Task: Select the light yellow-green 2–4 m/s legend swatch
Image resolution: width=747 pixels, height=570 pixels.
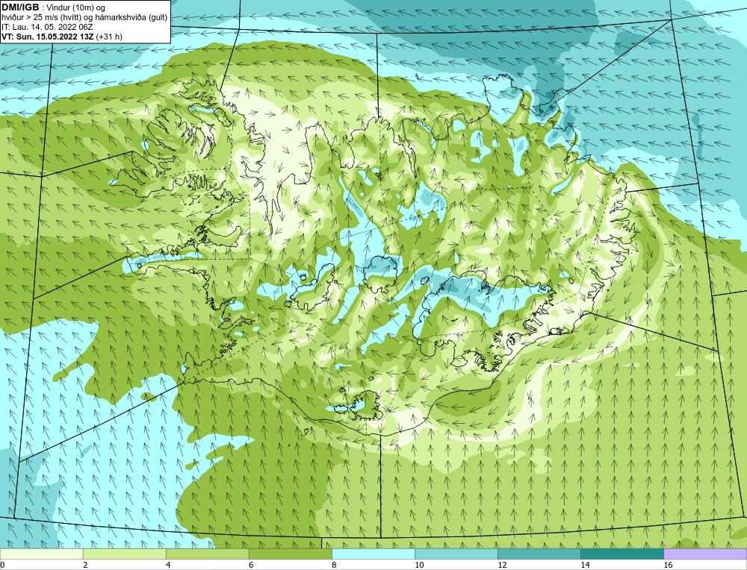Action: [x=124, y=554]
